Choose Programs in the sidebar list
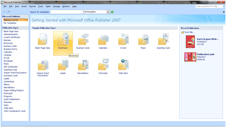 click(8, 96)
